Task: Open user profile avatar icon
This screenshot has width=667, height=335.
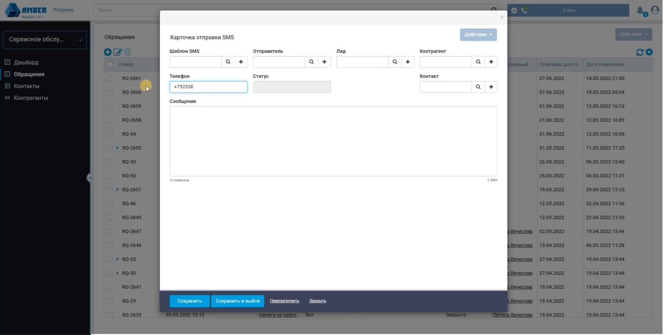Action: click(x=655, y=10)
